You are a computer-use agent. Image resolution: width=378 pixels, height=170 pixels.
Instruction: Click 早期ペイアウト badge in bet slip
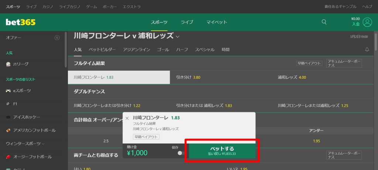[146, 137]
